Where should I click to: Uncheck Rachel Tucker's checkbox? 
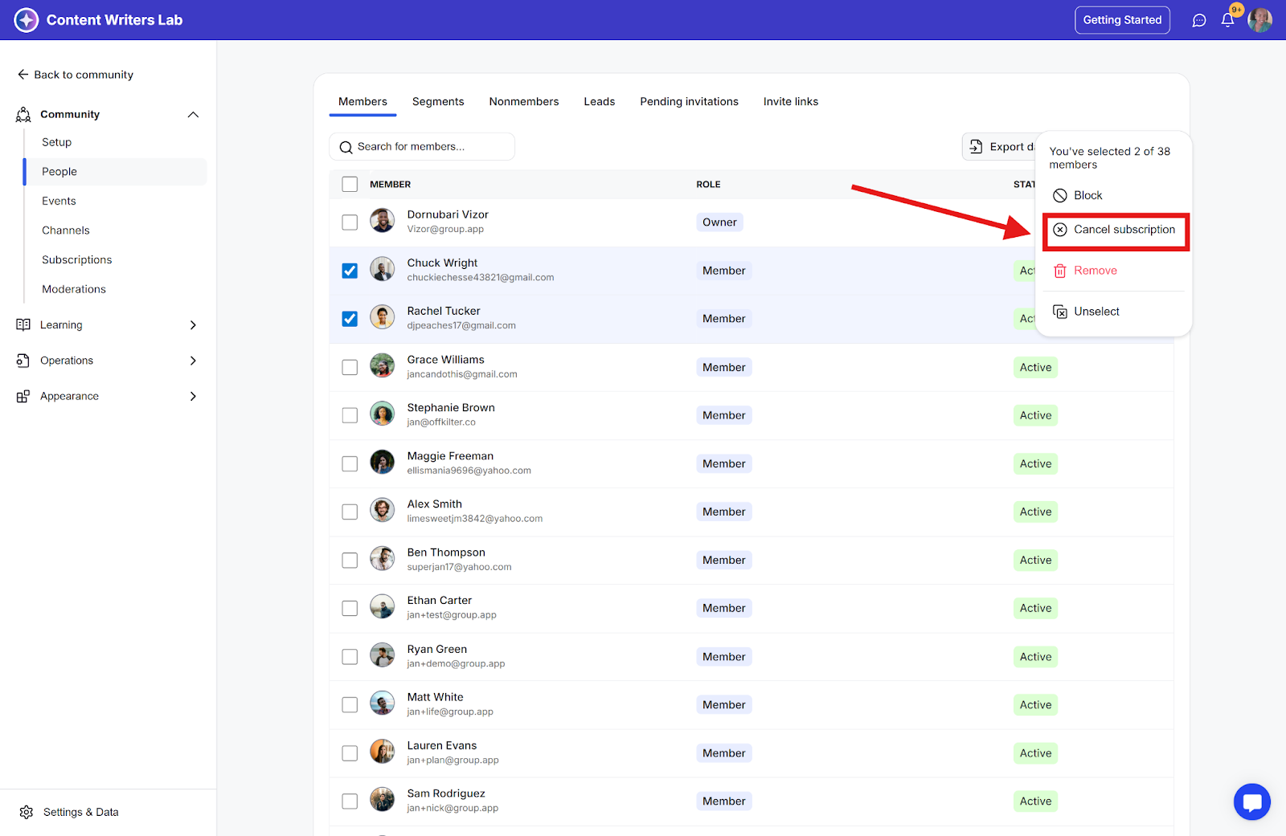click(x=350, y=319)
